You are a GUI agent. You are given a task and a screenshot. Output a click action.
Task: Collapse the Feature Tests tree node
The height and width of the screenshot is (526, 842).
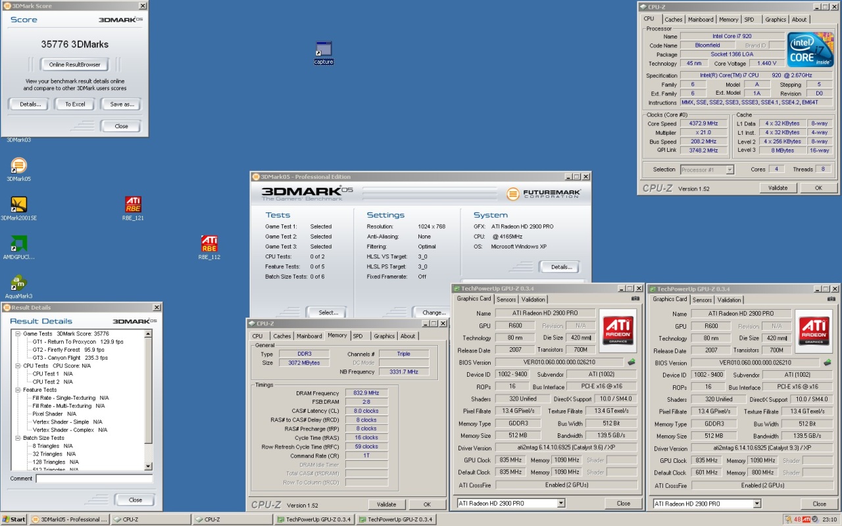(x=18, y=389)
